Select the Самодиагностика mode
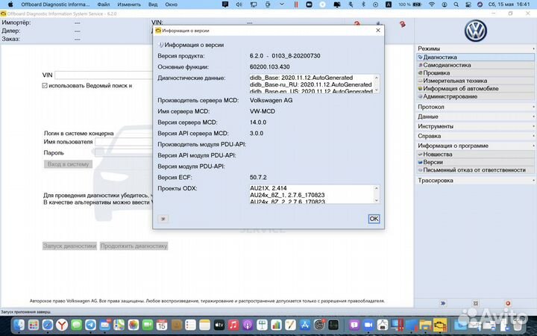Screen dimensions: 537x336 pyautogui.click(x=476, y=65)
